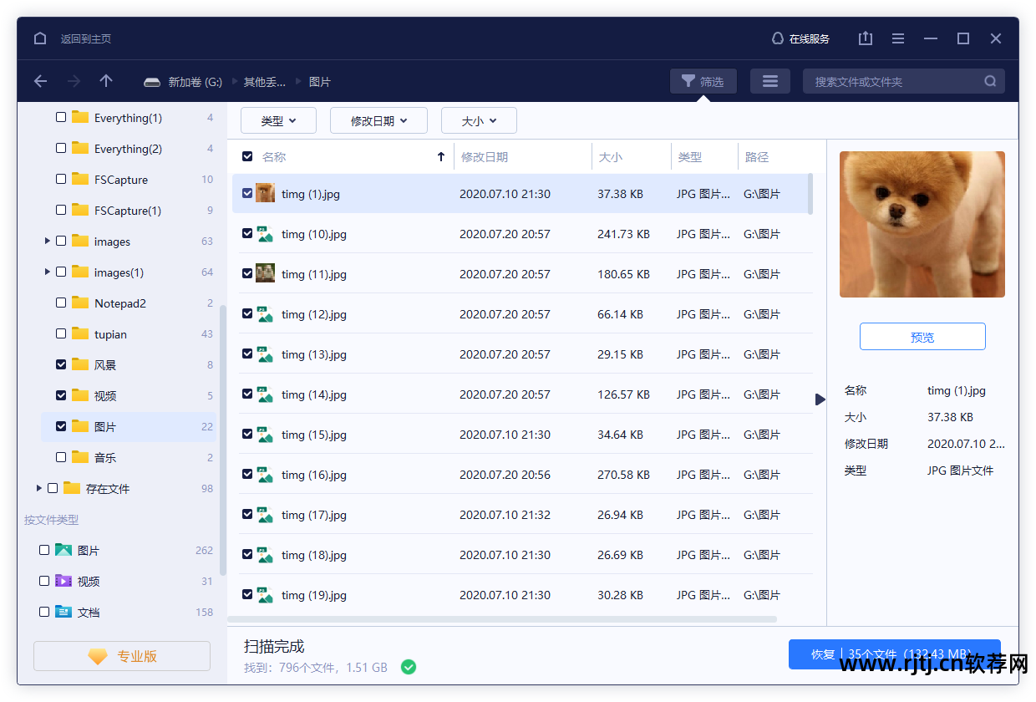The width and height of the screenshot is (1036, 702).
Task: Sort by the 名称 column header
Action: [274, 157]
